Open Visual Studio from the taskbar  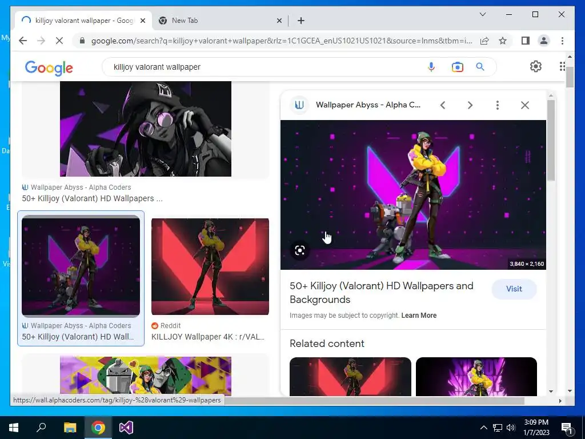pyautogui.click(x=126, y=428)
